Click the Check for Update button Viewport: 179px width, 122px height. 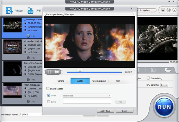coord(147,10)
